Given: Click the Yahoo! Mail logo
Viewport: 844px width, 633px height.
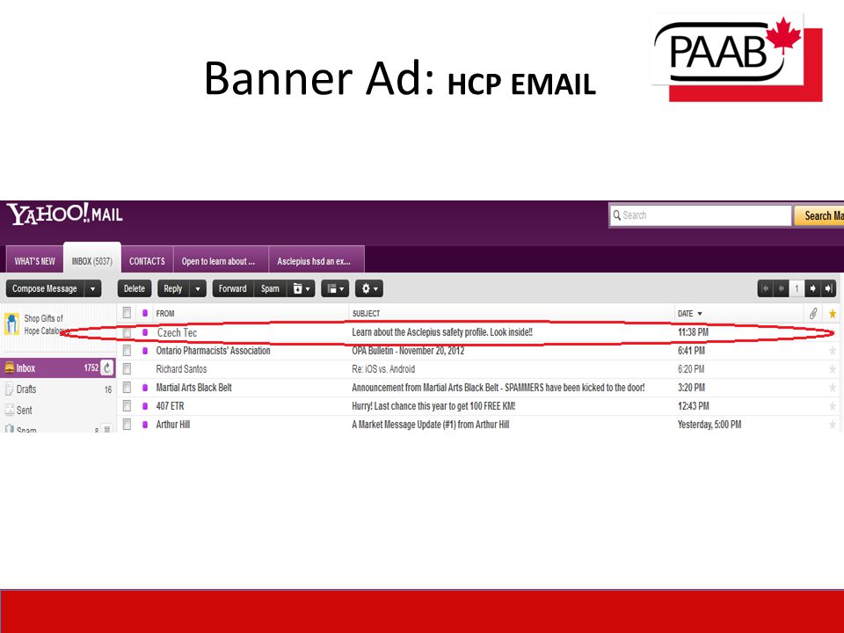Looking at the screenshot, I should tap(64, 215).
